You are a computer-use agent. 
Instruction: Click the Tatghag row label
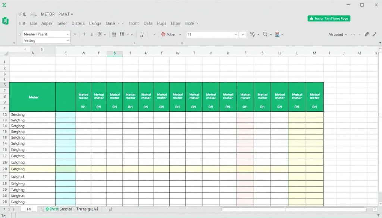point(18,190)
